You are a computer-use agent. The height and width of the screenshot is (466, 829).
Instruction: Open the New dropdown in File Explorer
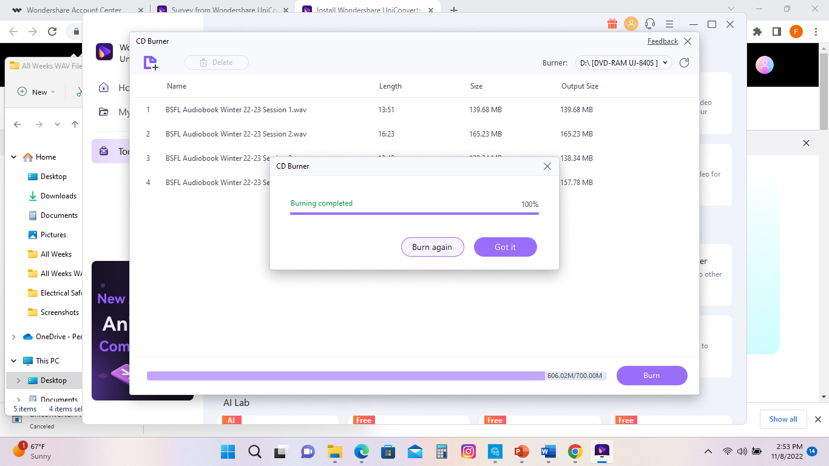coord(36,92)
